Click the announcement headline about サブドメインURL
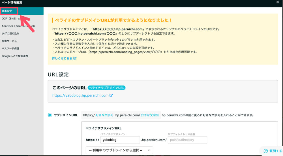The width and height of the screenshot is (283, 156). pyautogui.click(x=113, y=20)
